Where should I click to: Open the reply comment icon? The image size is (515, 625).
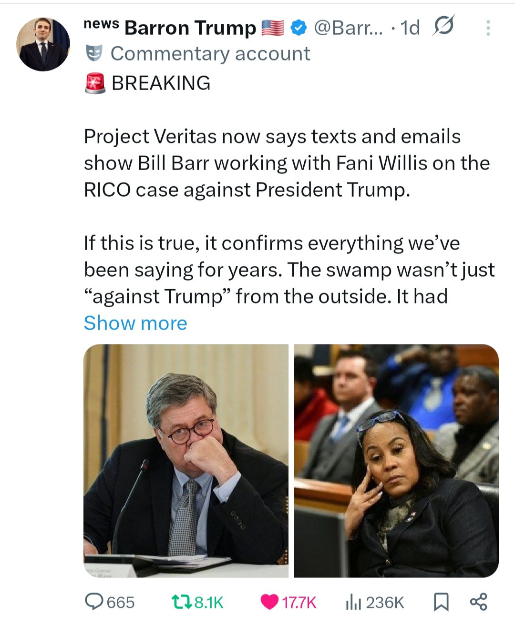pyautogui.click(x=94, y=602)
